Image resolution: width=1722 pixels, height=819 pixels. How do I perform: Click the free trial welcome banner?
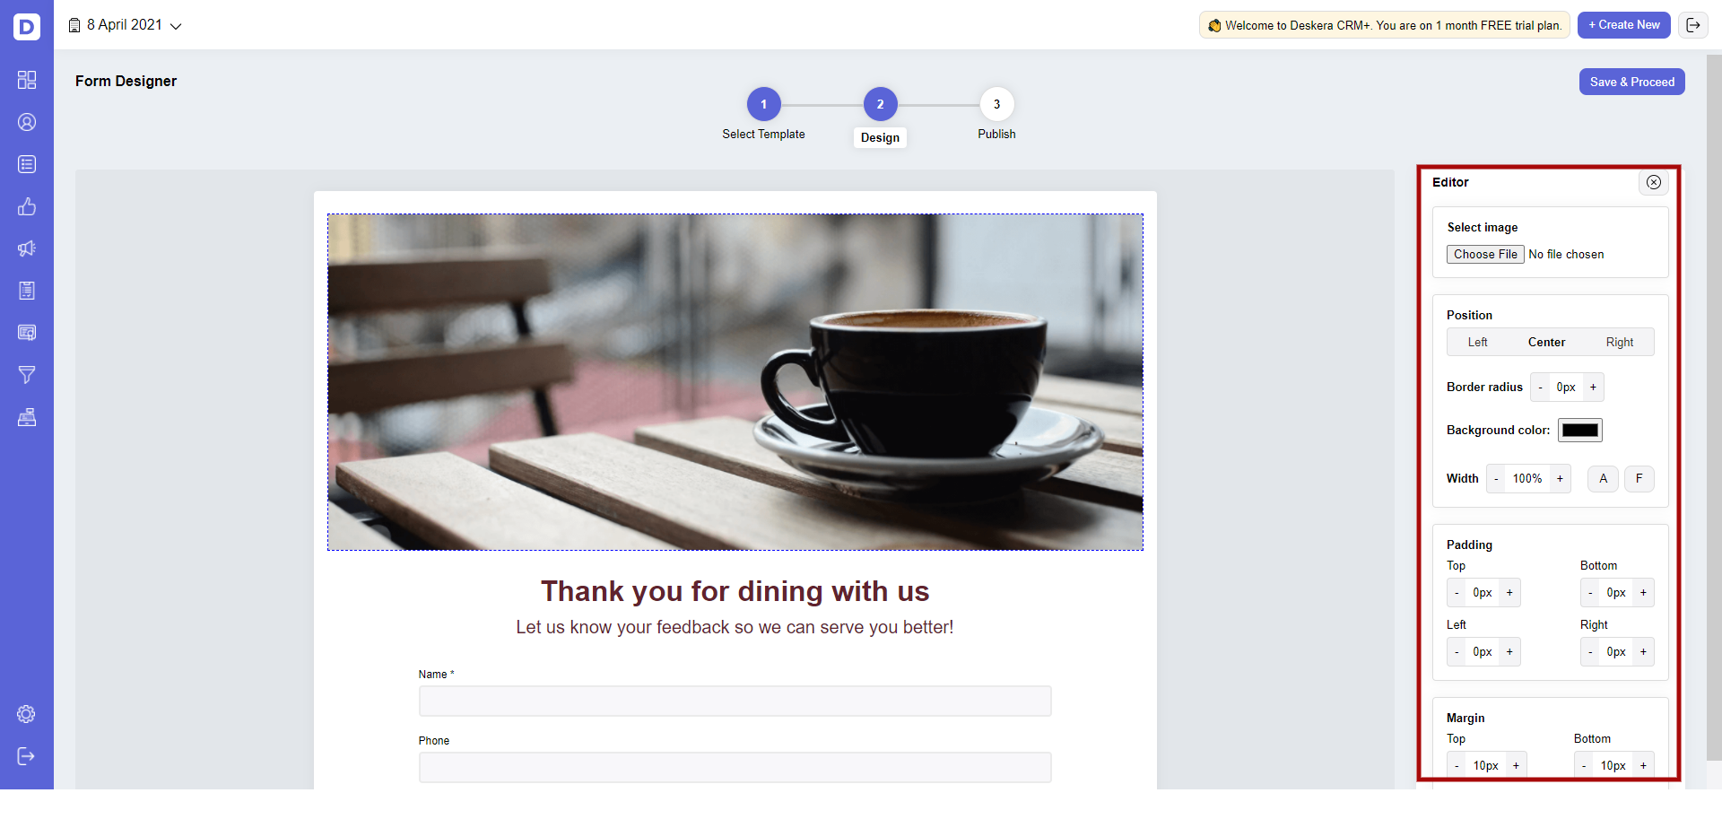click(1385, 25)
